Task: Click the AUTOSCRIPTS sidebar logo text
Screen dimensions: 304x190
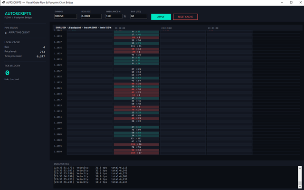Action: [x=18, y=14]
